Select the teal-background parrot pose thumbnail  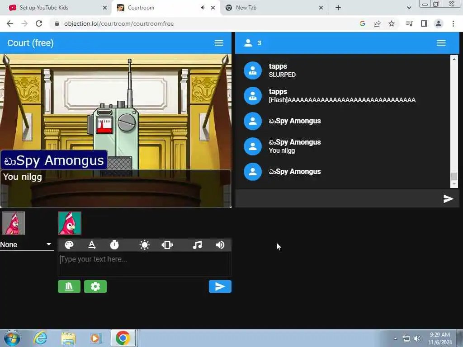(69, 223)
